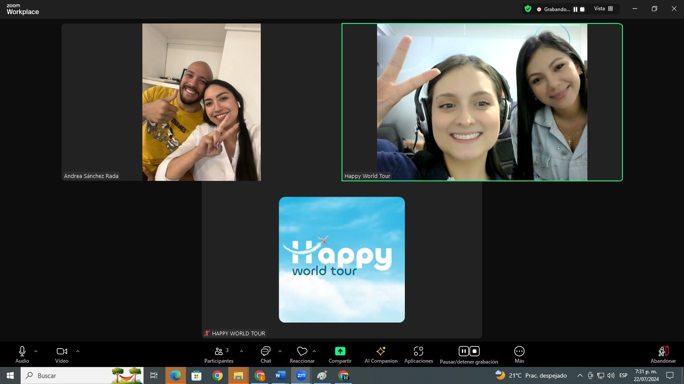Expand video options arrow next to Video
Image resolution: width=684 pixels, height=384 pixels.
(x=78, y=351)
